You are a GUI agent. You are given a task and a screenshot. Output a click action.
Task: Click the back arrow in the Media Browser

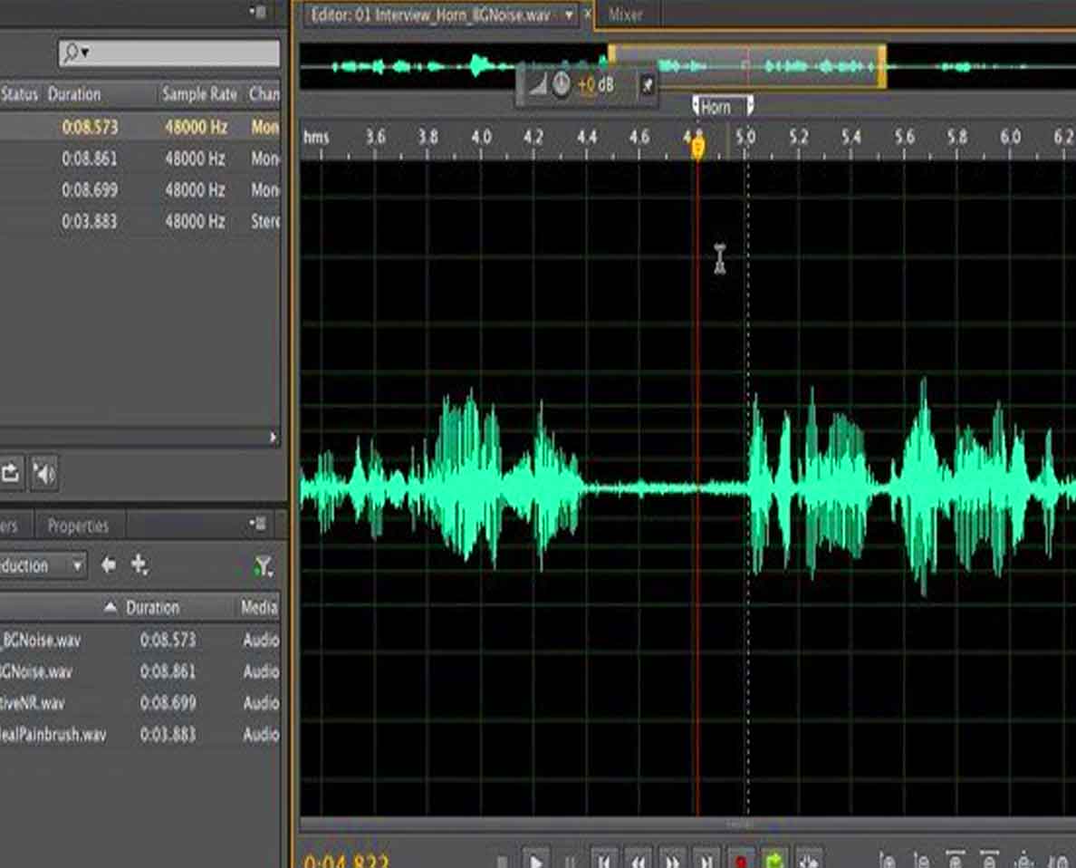109,565
